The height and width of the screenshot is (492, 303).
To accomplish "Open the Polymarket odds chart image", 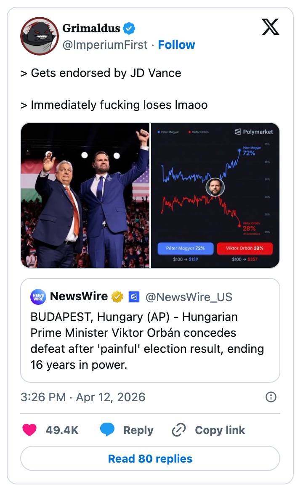I will (x=215, y=195).
